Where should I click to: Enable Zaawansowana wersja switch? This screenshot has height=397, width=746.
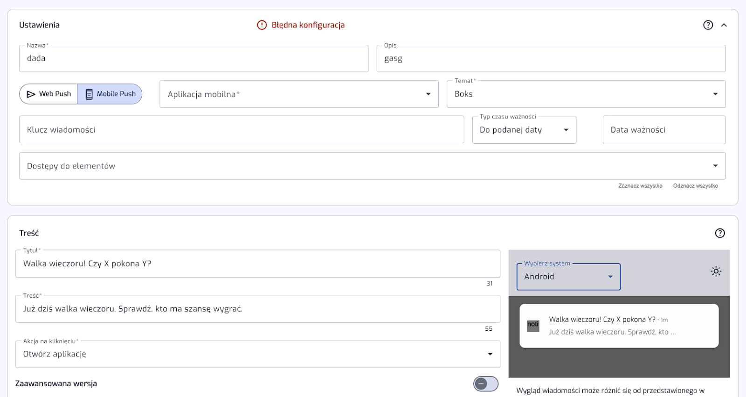tap(485, 383)
